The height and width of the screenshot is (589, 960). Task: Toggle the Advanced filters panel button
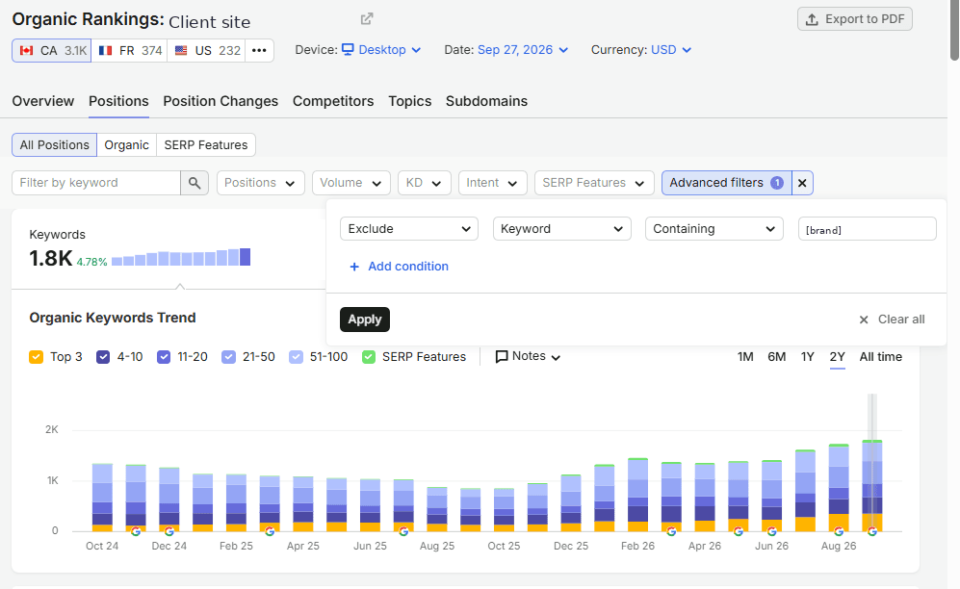727,183
